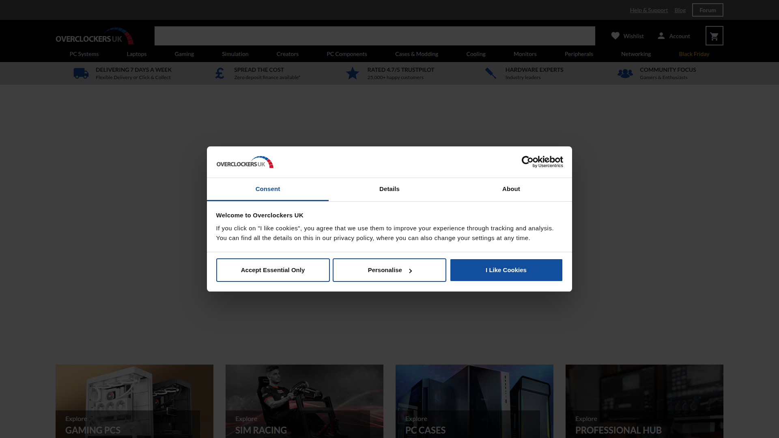Click the pound sign finance icon
The width and height of the screenshot is (779, 438).
coord(219,73)
